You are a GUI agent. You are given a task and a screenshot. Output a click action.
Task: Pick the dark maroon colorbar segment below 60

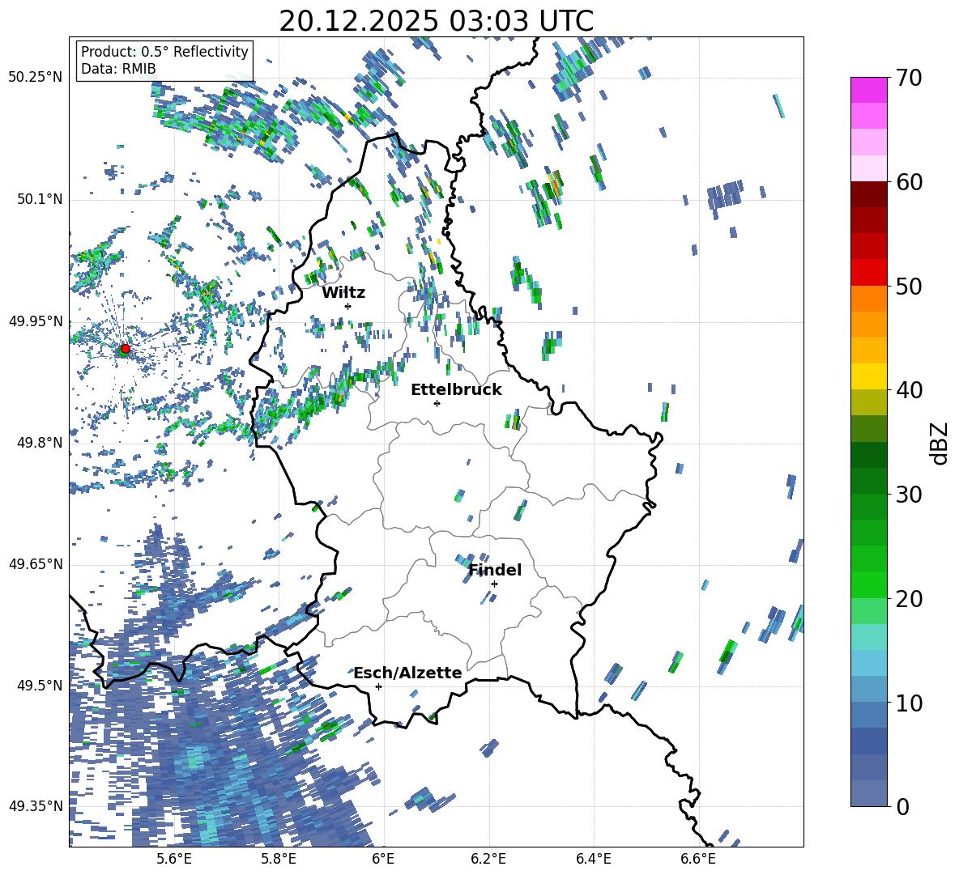[869, 194]
